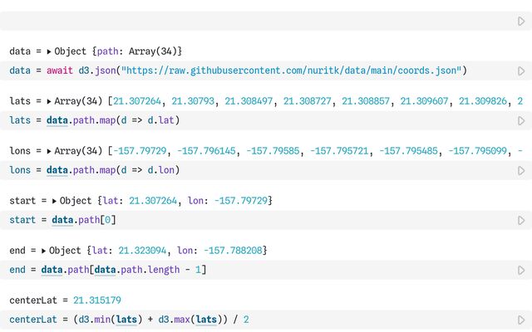Viewport: 532px width, 332px height.
Task: Run the lats map cell
Action: coord(521,120)
